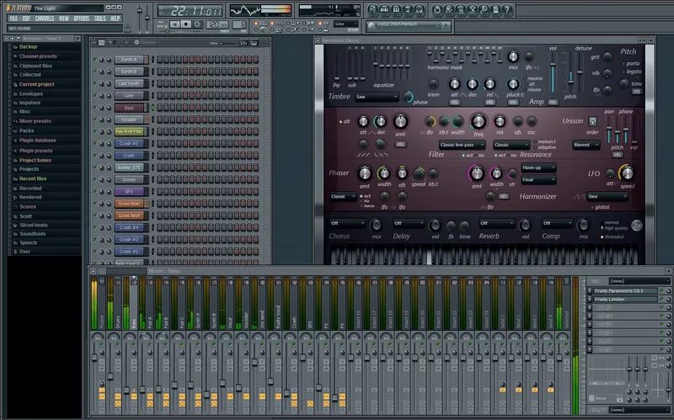Click the render/export toolbar icon
This screenshot has height=420, width=674.
tap(460, 9)
